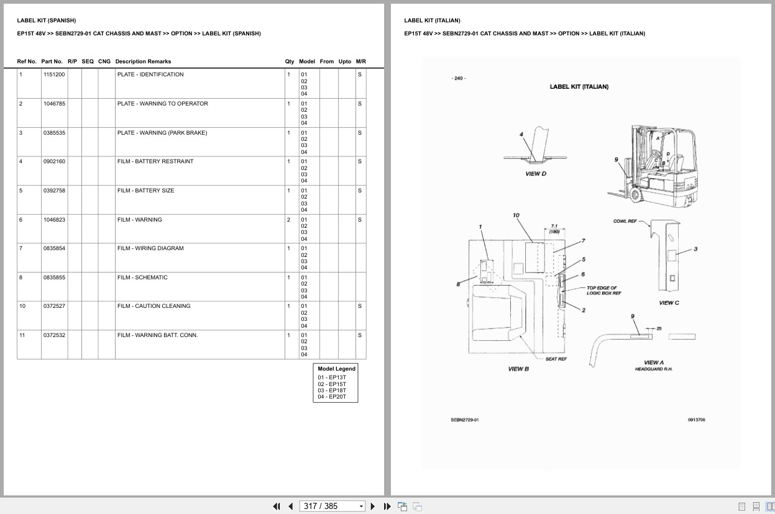Open the page number dropdown list
775x514 pixels.
click(361, 506)
